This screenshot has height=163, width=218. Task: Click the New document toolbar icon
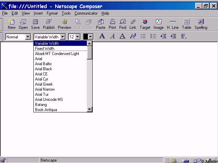pyautogui.click(x=12, y=24)
